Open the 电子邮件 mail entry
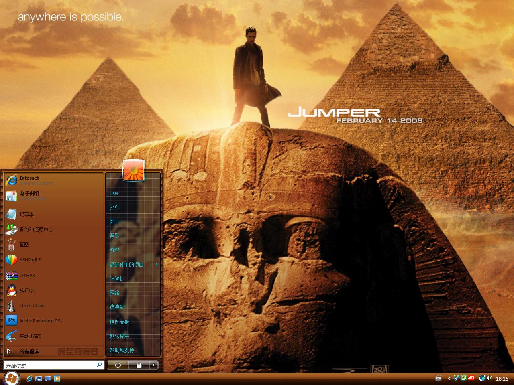Viewport: 514px width, 385px height. (53, 195)
